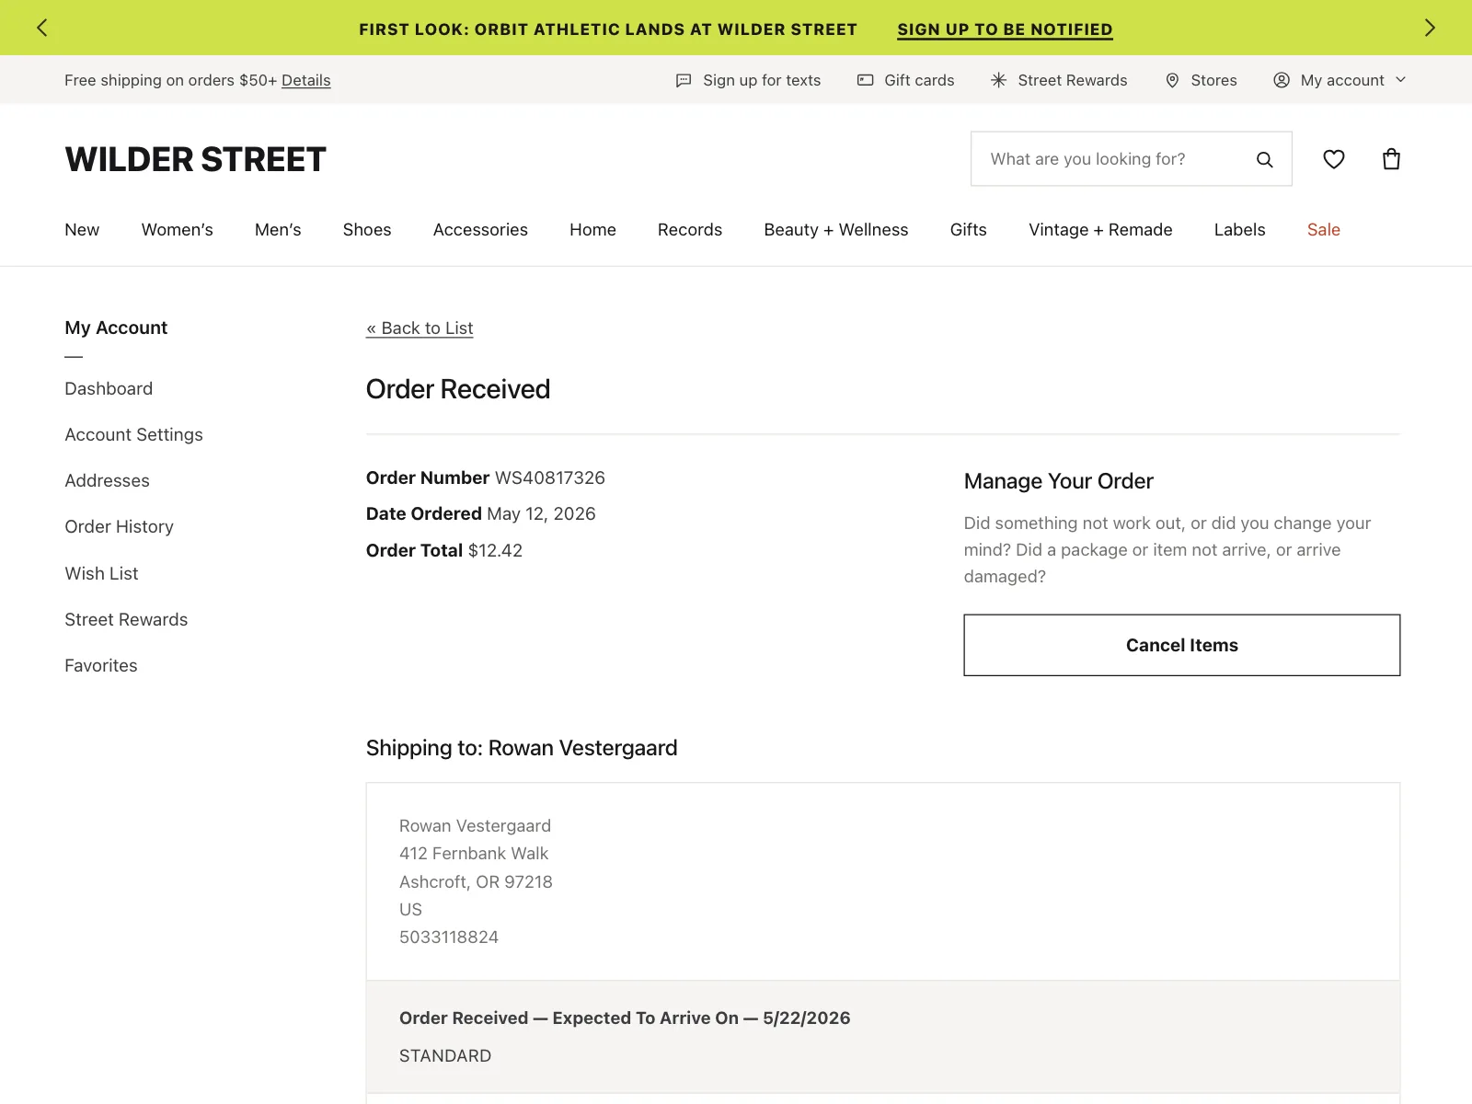Click the expected arrival 5/22/2026 status line

[625, 1018]
